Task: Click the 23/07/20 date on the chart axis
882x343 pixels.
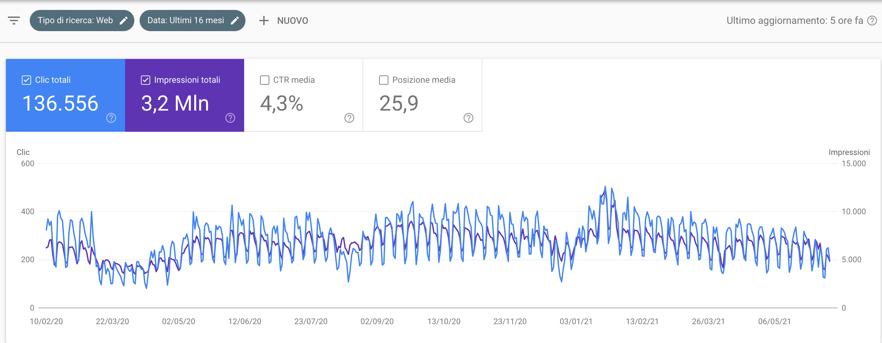Action: pyautogui.click(x=311, y=321)
